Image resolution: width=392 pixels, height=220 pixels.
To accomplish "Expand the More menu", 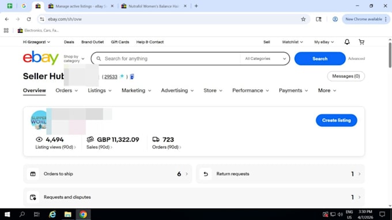I will point(327,90).
